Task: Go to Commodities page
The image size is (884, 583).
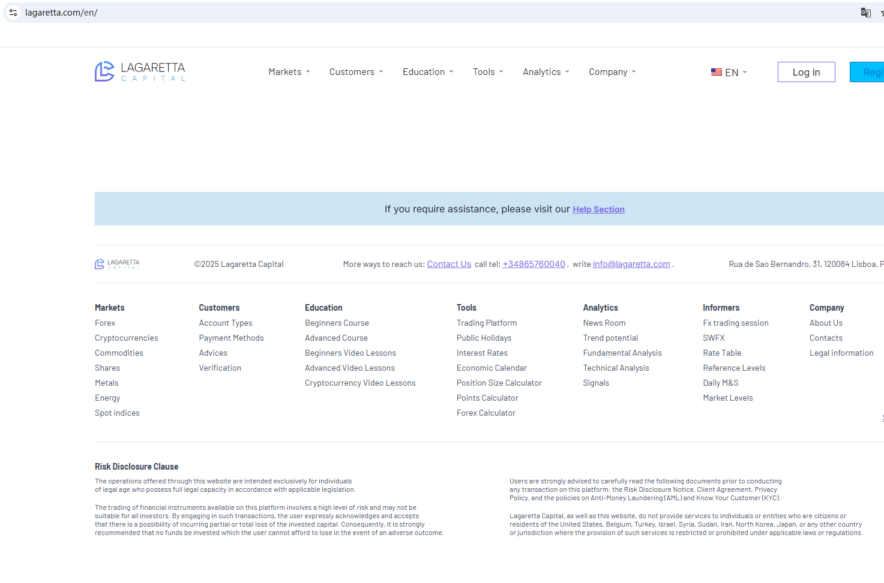Action: pos(119,353)
